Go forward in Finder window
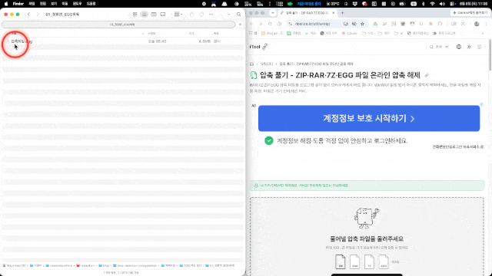 pos(38,15)
